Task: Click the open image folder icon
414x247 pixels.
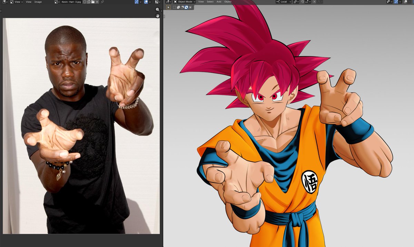Action: click(x=93, y=2)
